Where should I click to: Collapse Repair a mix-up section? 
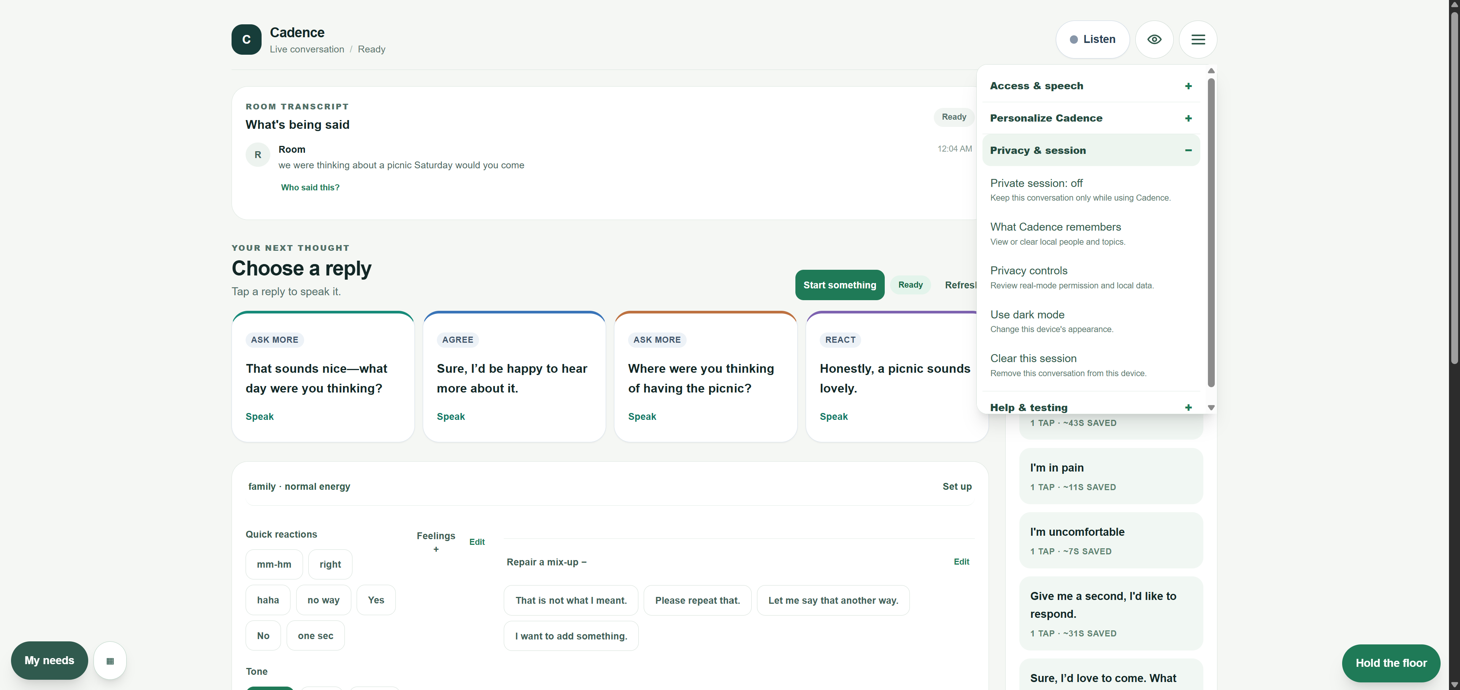546,562
